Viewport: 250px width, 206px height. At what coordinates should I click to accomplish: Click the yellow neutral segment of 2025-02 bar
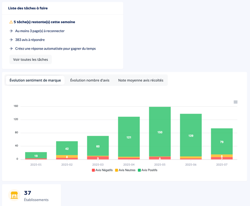[x=67, y=157]
